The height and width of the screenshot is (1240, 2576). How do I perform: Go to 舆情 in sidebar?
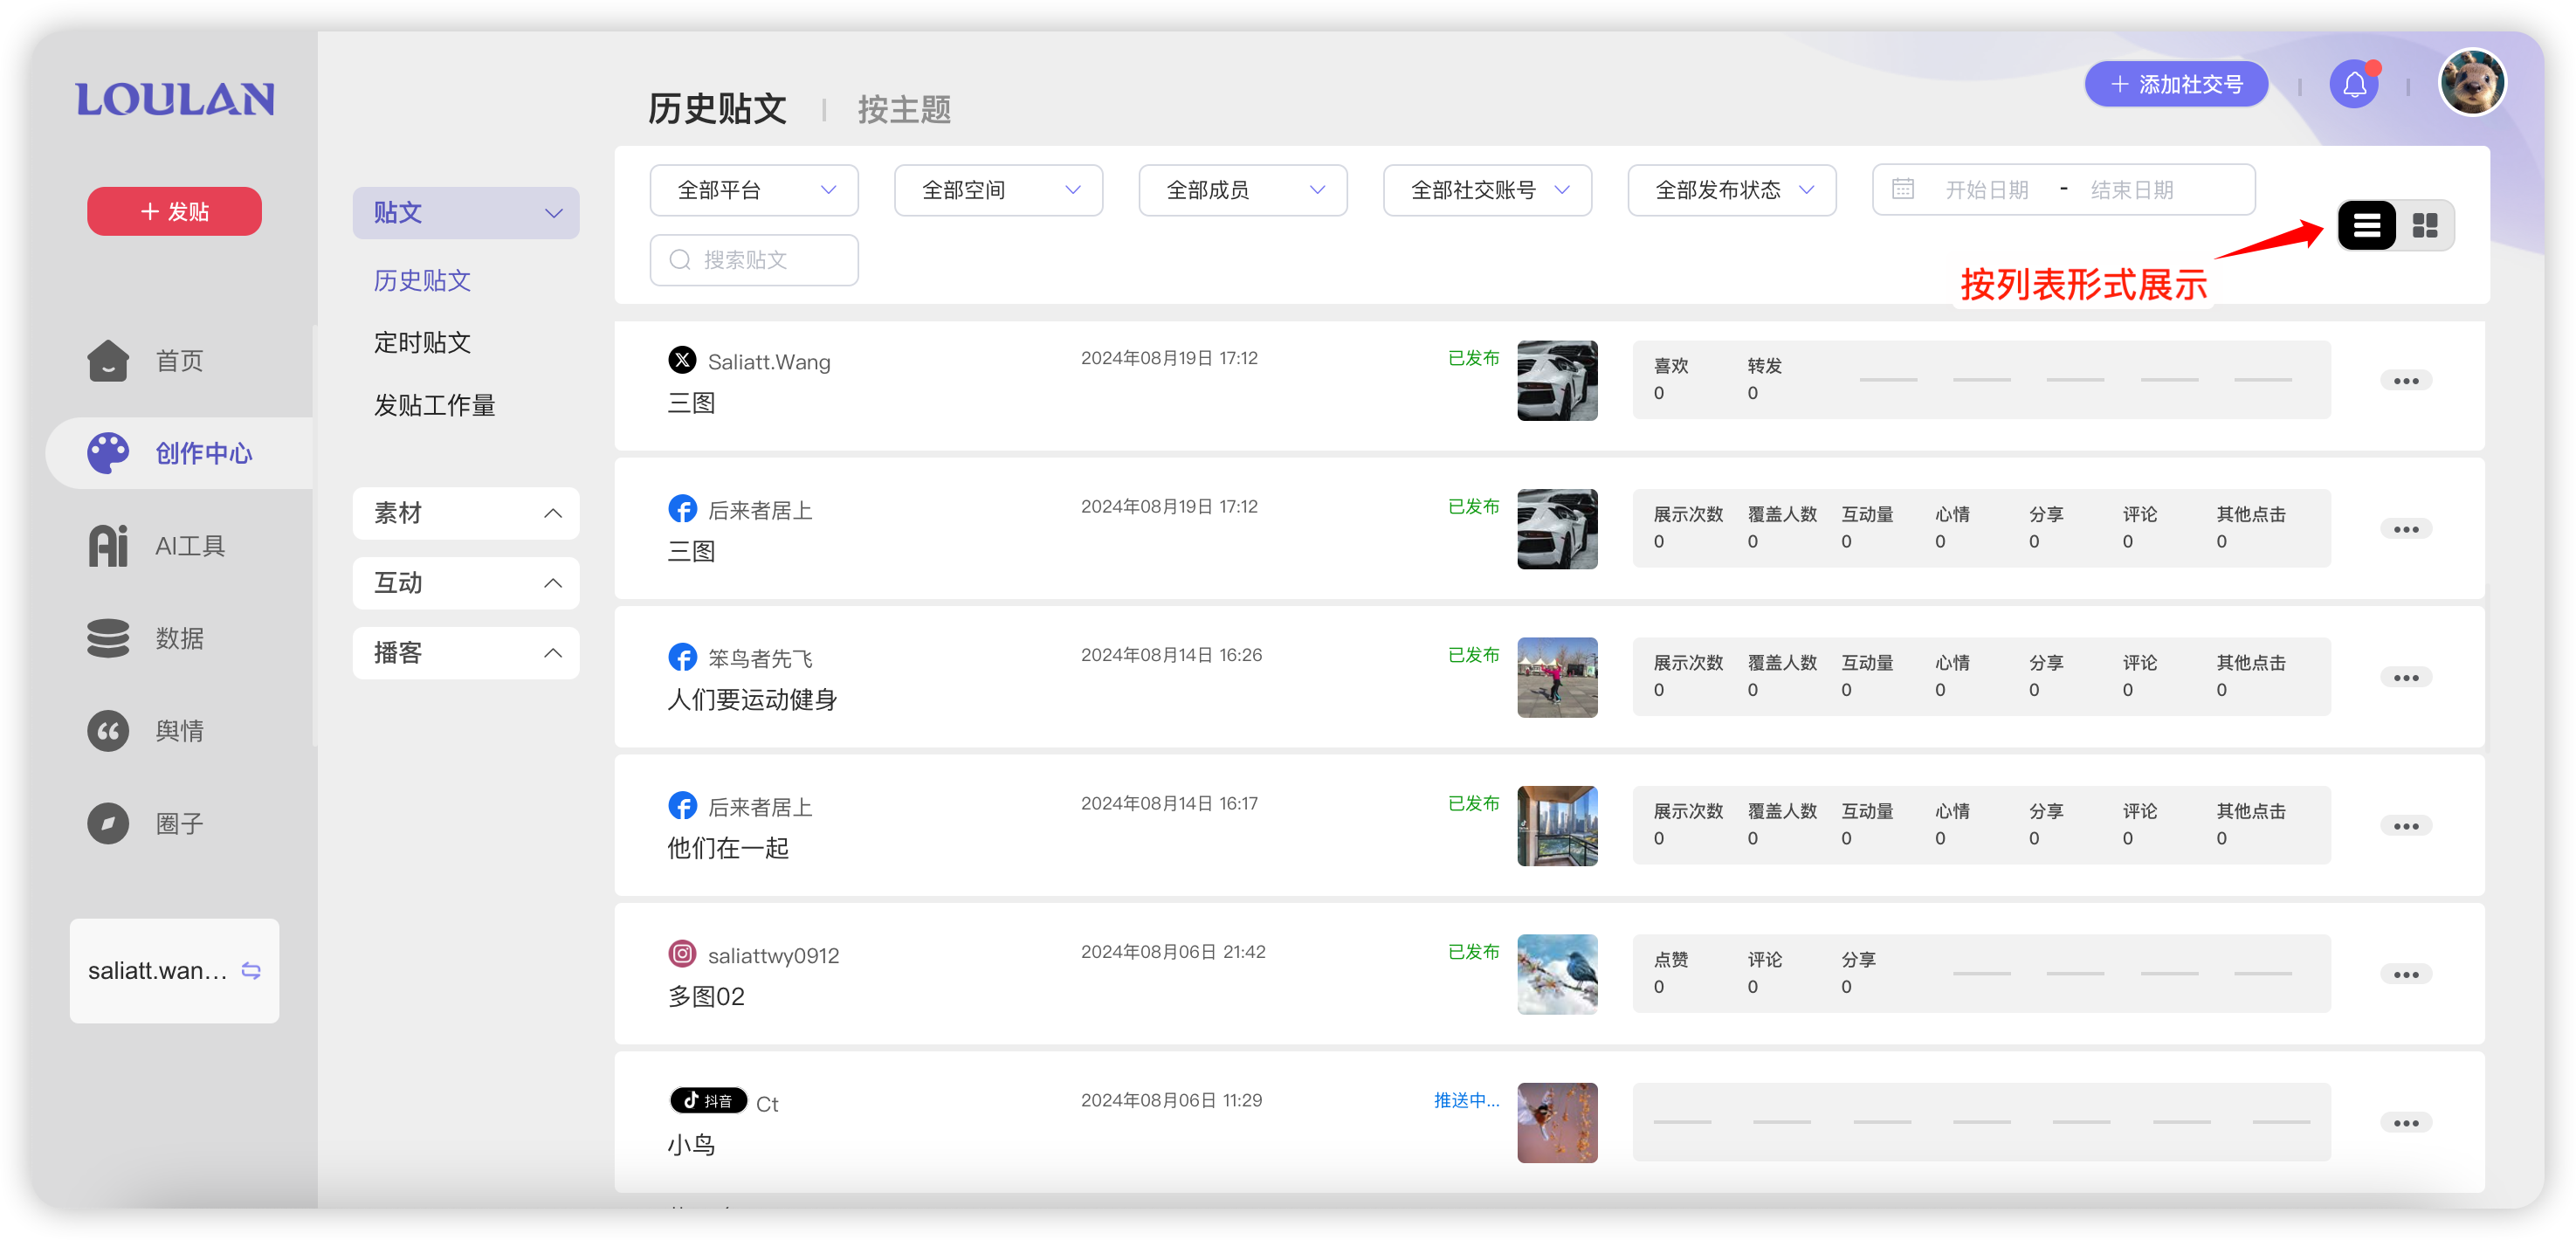[179, 731]
